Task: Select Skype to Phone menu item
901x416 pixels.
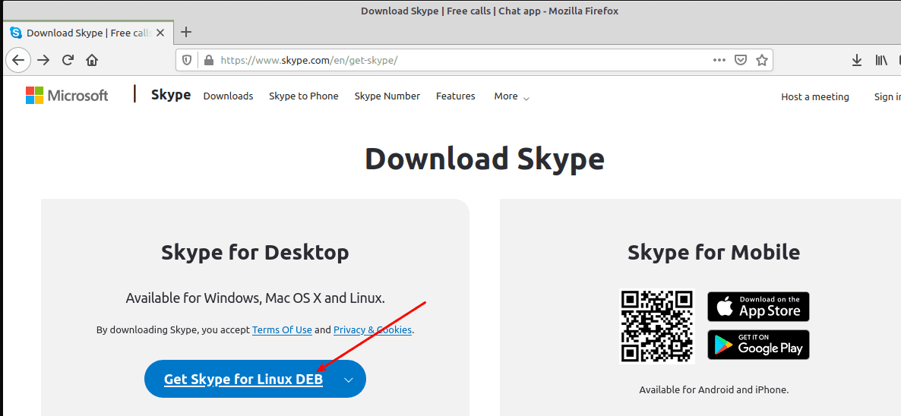Action: (303, 96)
